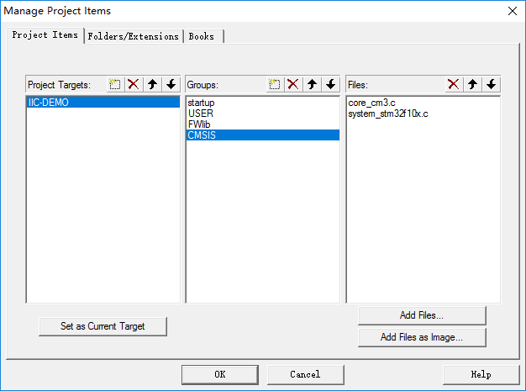
Task: Create a new group
Action: click(275, 84)
